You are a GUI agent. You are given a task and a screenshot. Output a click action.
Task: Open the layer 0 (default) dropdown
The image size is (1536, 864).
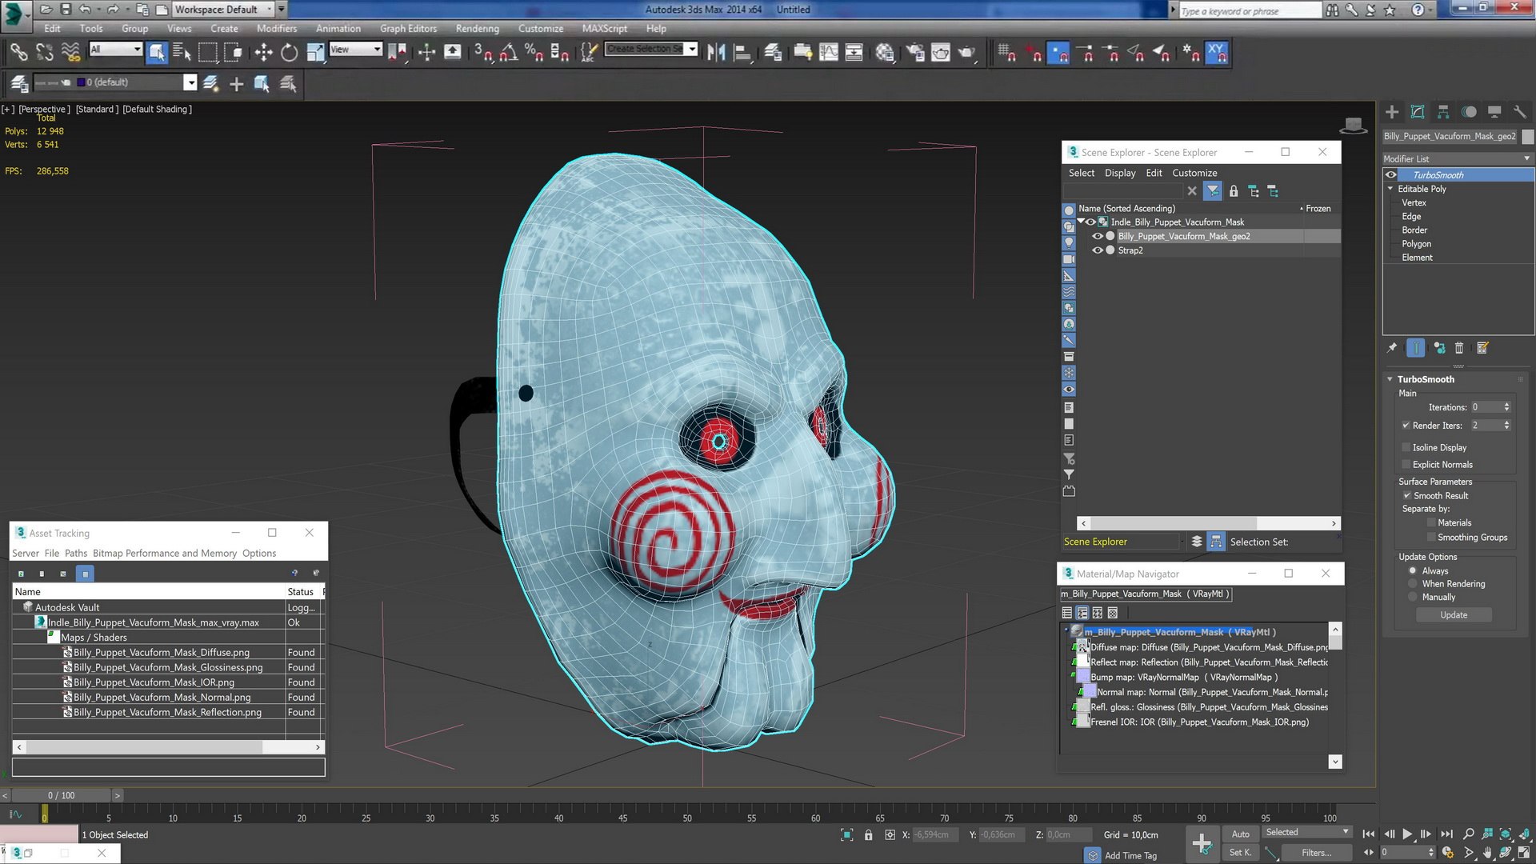190,82
